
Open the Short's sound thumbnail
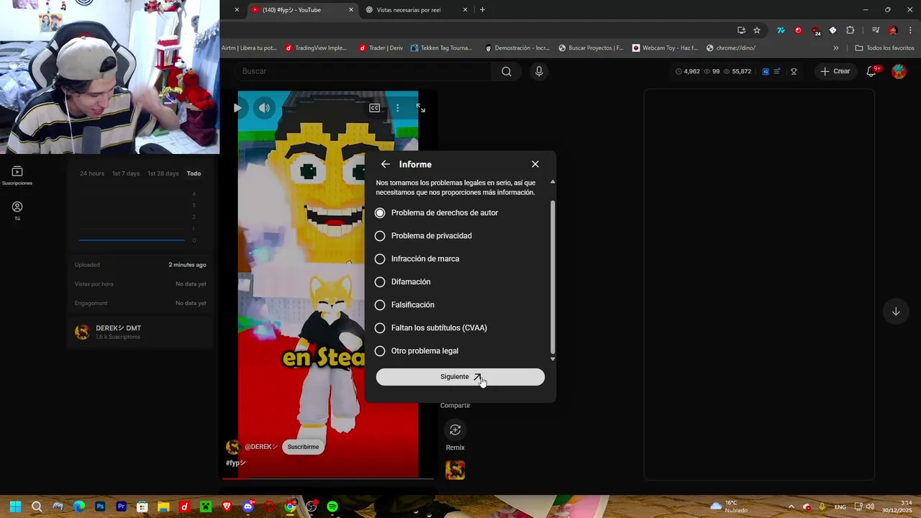[455, 471]
